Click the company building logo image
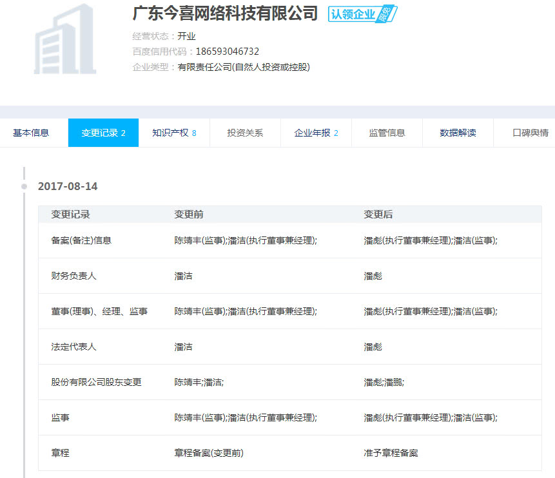The width and height of the screenshot is (555, 478). click(64, 39)
